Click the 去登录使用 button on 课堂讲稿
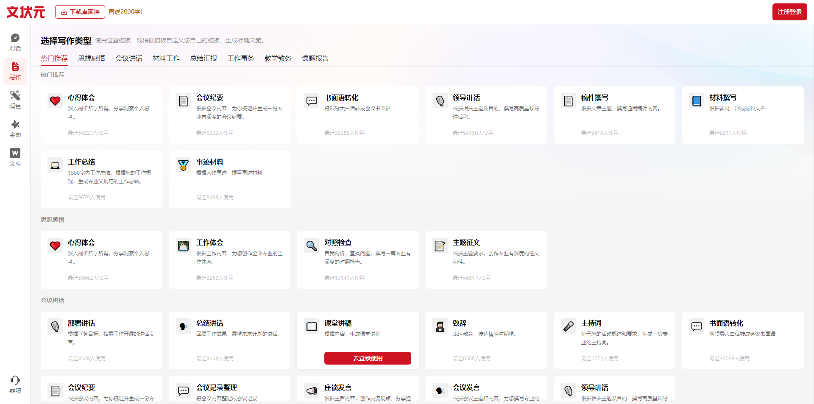The height and width of the screenshot is (404, 814). click(x=368, y=358)
